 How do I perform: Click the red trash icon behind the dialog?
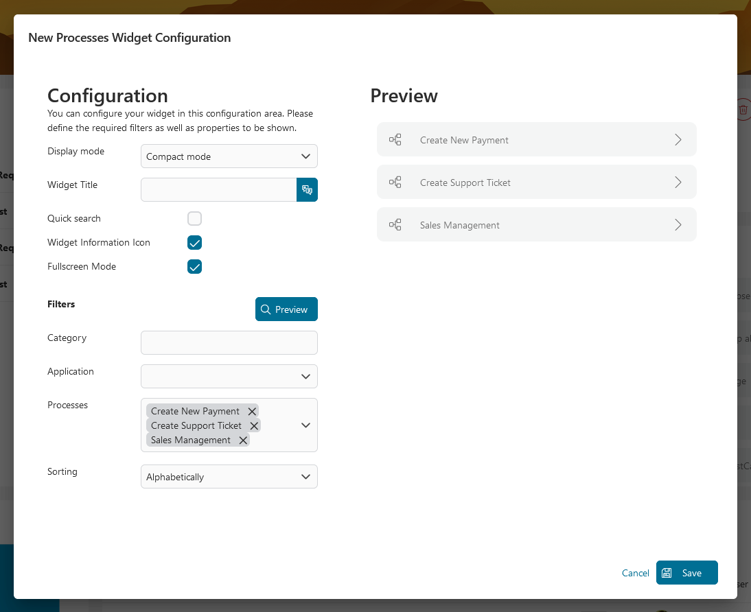coord(743,110)
